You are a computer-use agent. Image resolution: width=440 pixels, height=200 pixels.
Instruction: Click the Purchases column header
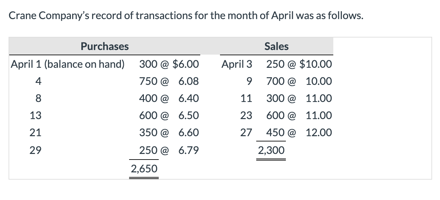point(105,46)
